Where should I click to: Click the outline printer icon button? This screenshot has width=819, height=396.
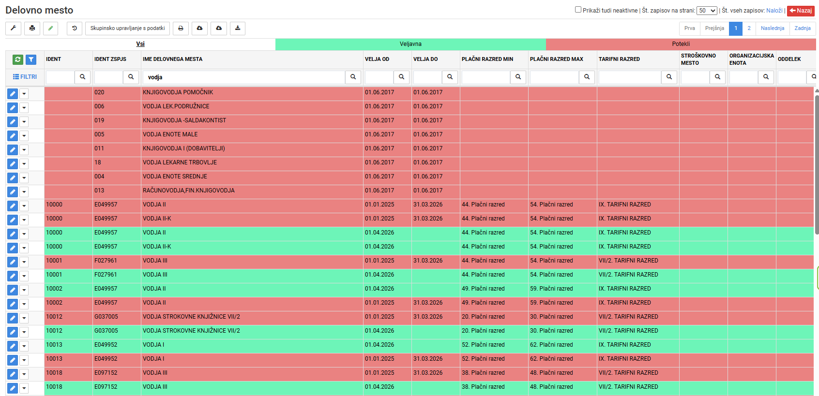tap(181, 28)
